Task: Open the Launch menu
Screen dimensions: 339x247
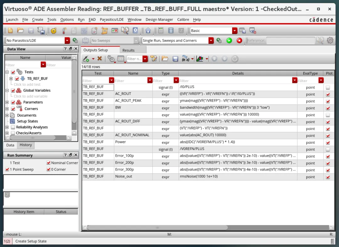Action: 12,19
